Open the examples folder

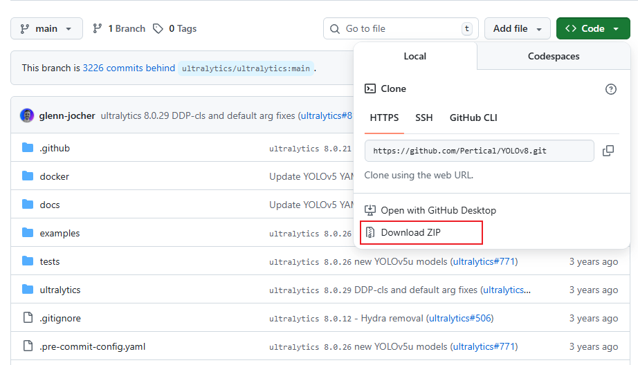[60, 233]
